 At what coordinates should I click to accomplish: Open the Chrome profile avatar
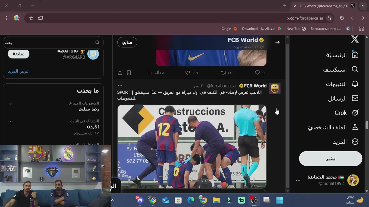tap(17, 18)
